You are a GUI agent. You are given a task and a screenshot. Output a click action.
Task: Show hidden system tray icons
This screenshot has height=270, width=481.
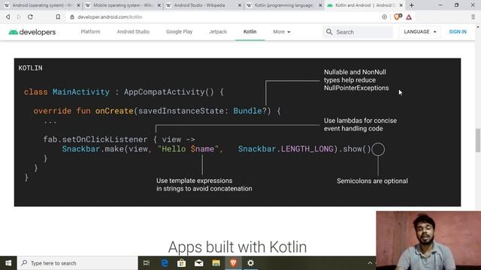pyautogui.click(x=370, y=263)
